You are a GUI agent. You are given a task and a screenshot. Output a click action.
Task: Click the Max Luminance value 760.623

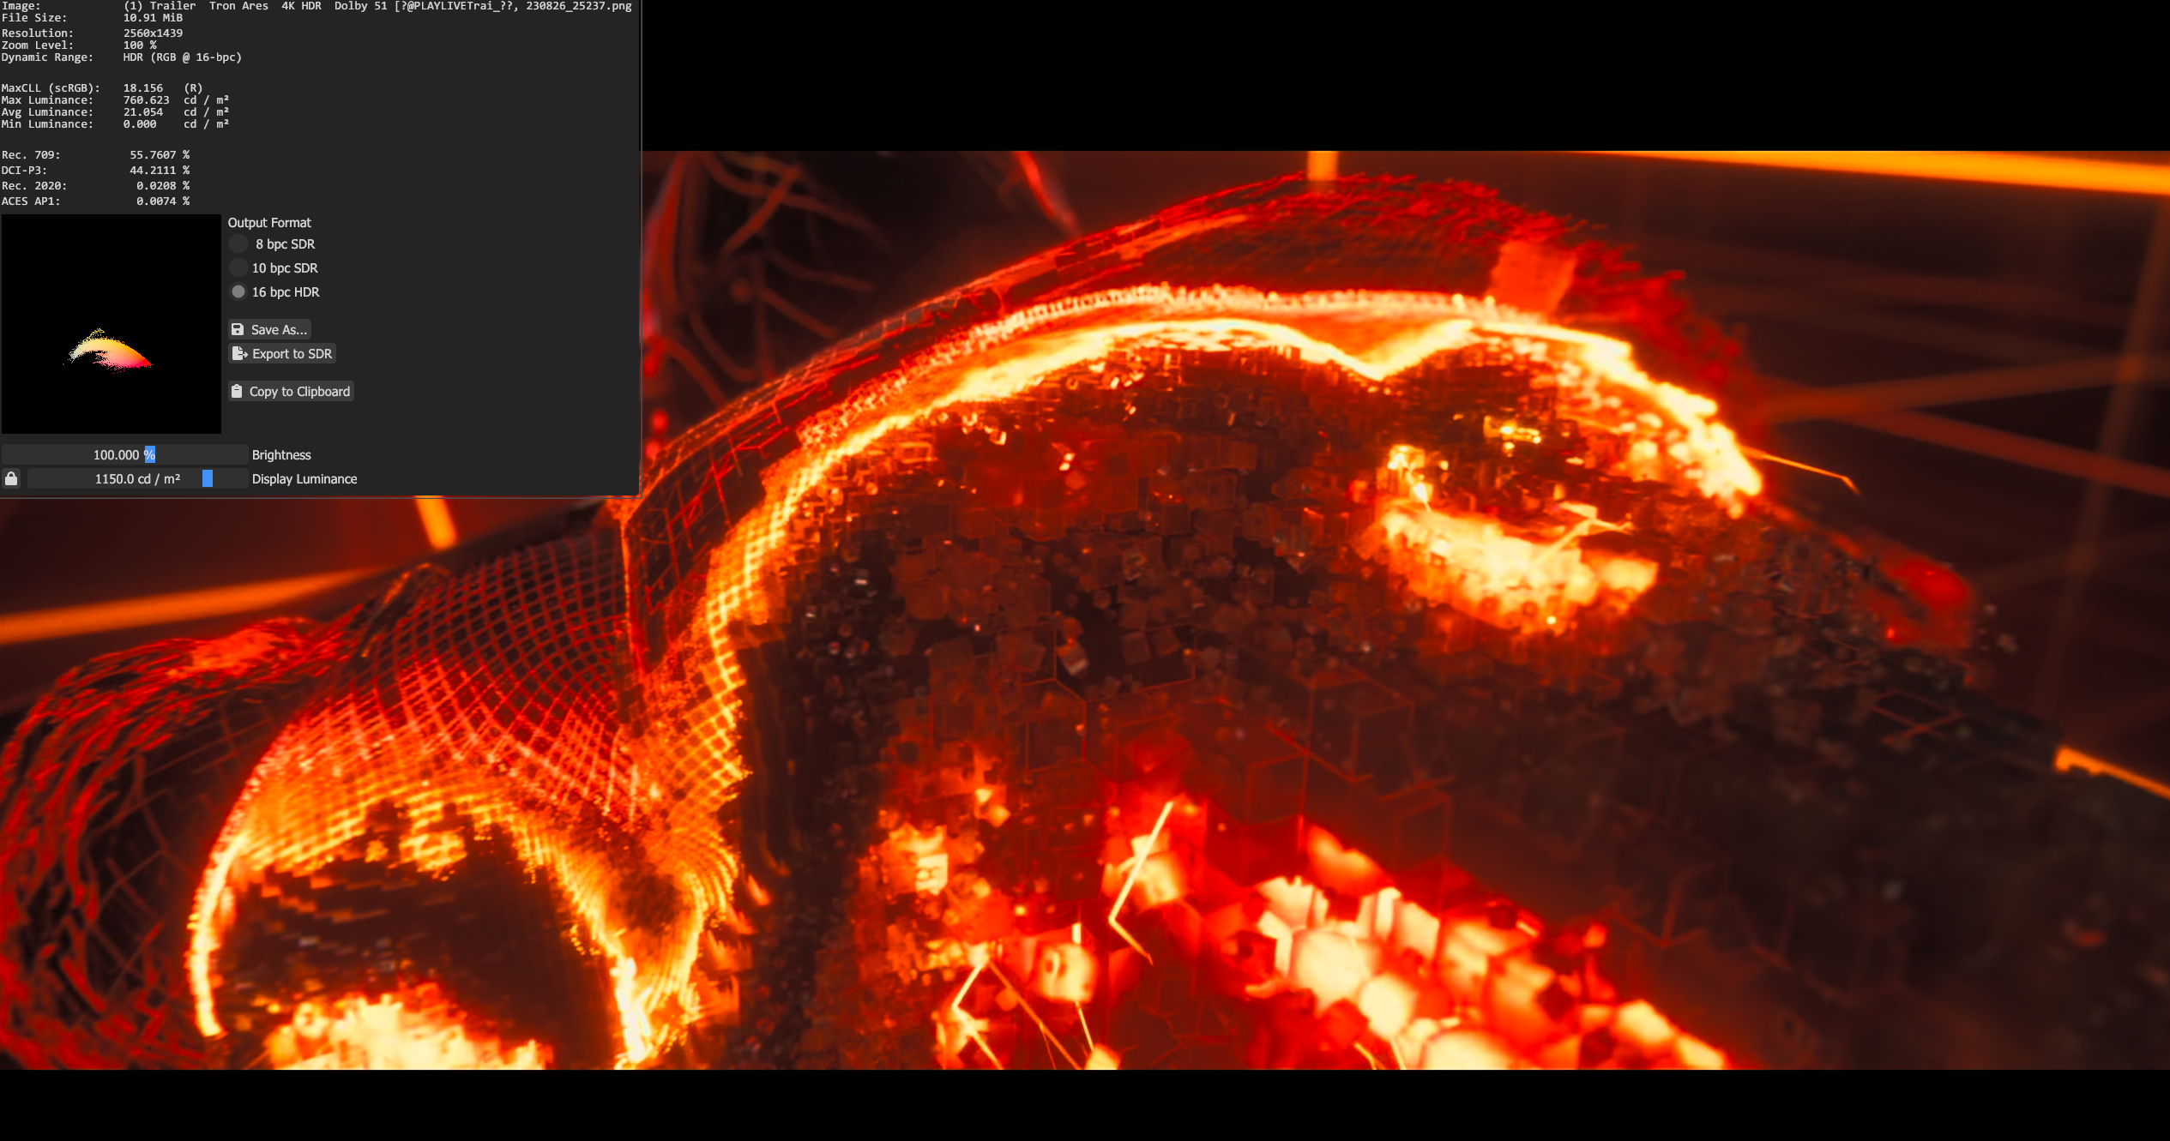click(x=147, y=99)
